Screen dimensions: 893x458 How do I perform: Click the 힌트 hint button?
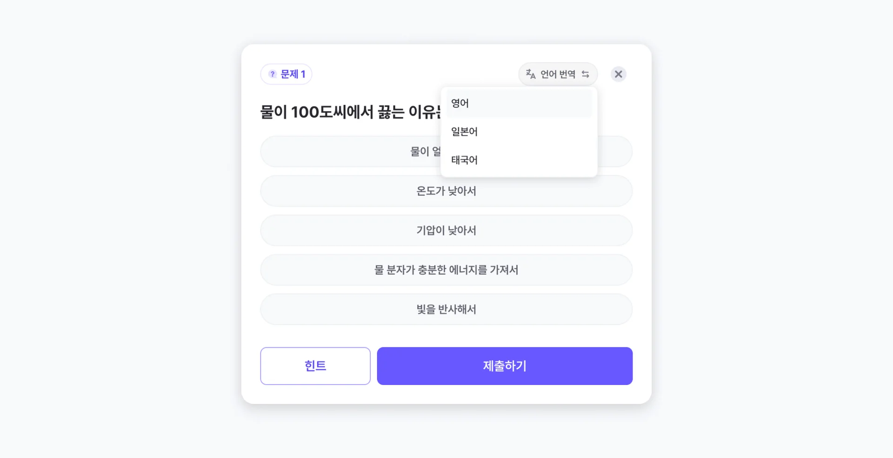coord(315,366)
